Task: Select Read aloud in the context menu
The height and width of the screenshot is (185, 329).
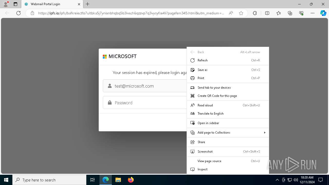Action: 228,105
